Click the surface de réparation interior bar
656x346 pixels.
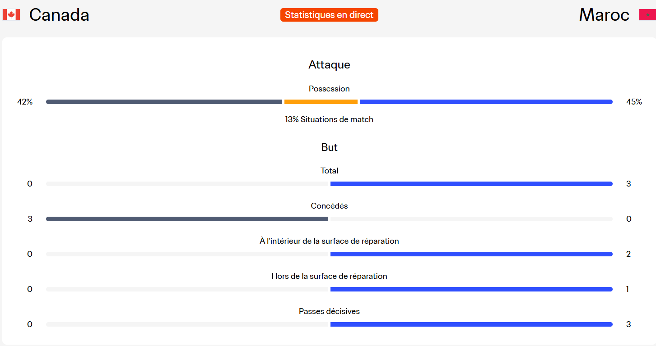(471, 254)
